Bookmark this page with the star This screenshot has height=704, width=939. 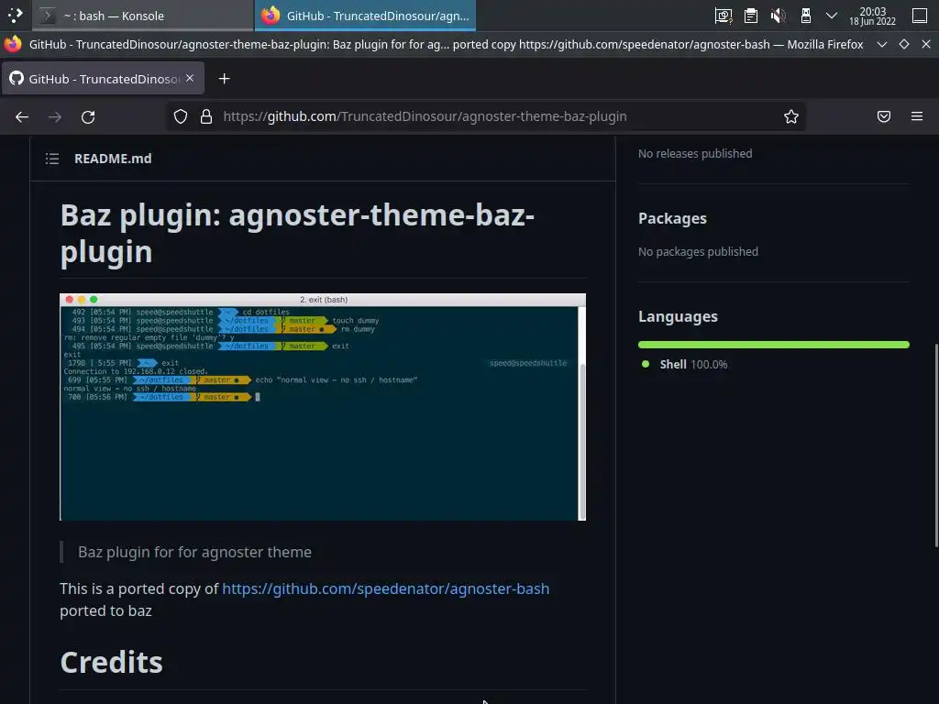click(x=791, y=116)
